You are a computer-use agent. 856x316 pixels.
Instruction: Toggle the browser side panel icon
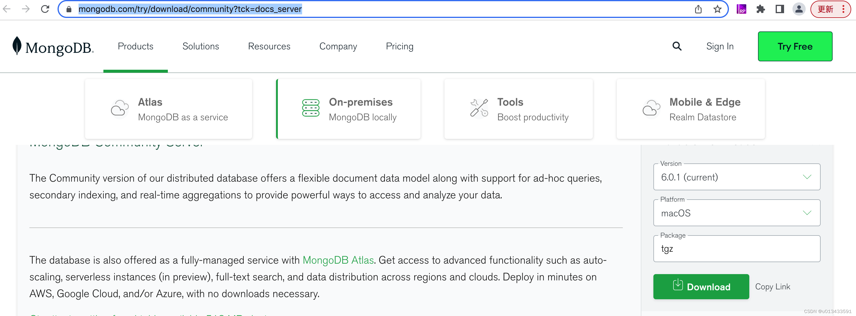[x=780, y=9]
